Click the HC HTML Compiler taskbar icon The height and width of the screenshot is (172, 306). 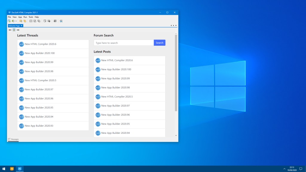tap(20, 169)
